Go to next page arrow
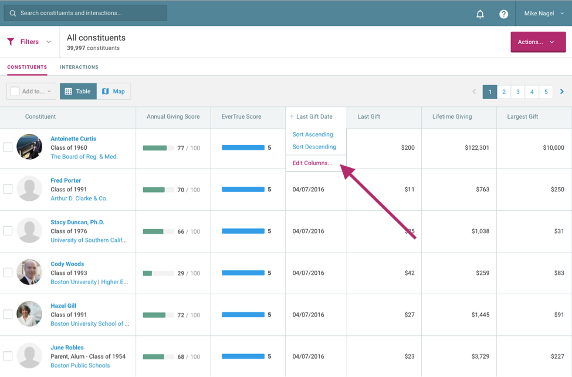Image resolution: width=572 pixels, height=377 pixels. coord(561,92)
